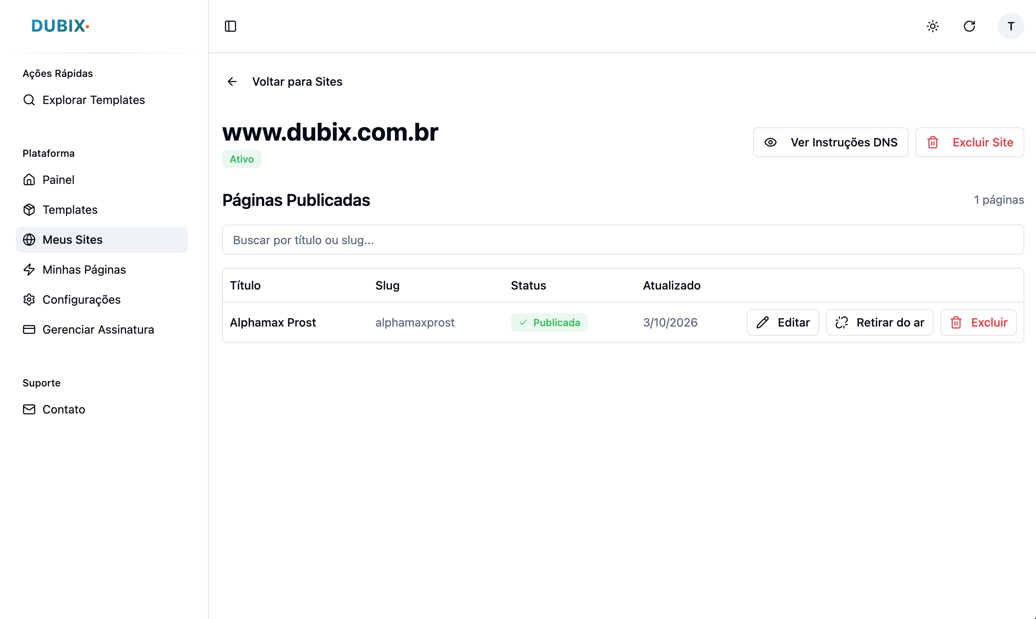
Task: Click Ver Instruções DNS
Action: 830,142
